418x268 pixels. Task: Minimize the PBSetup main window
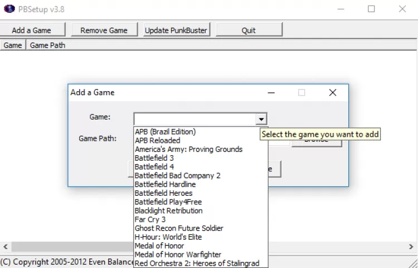coord(341,9)
